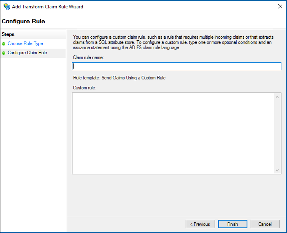
Task: Focus the Claim rule name text field
Action: coord(176,66)
